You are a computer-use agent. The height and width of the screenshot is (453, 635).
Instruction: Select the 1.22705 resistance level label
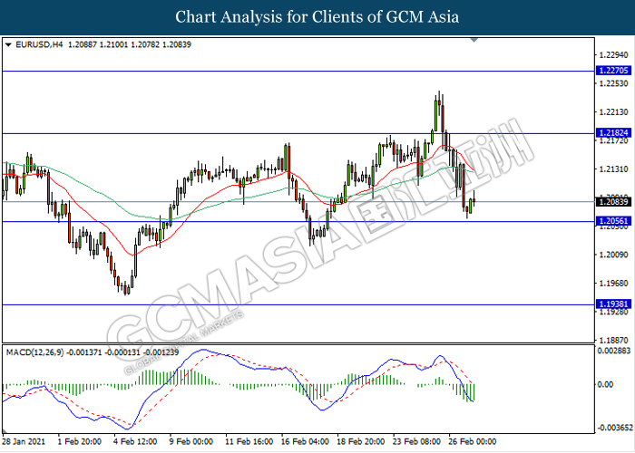coord(613,71)
